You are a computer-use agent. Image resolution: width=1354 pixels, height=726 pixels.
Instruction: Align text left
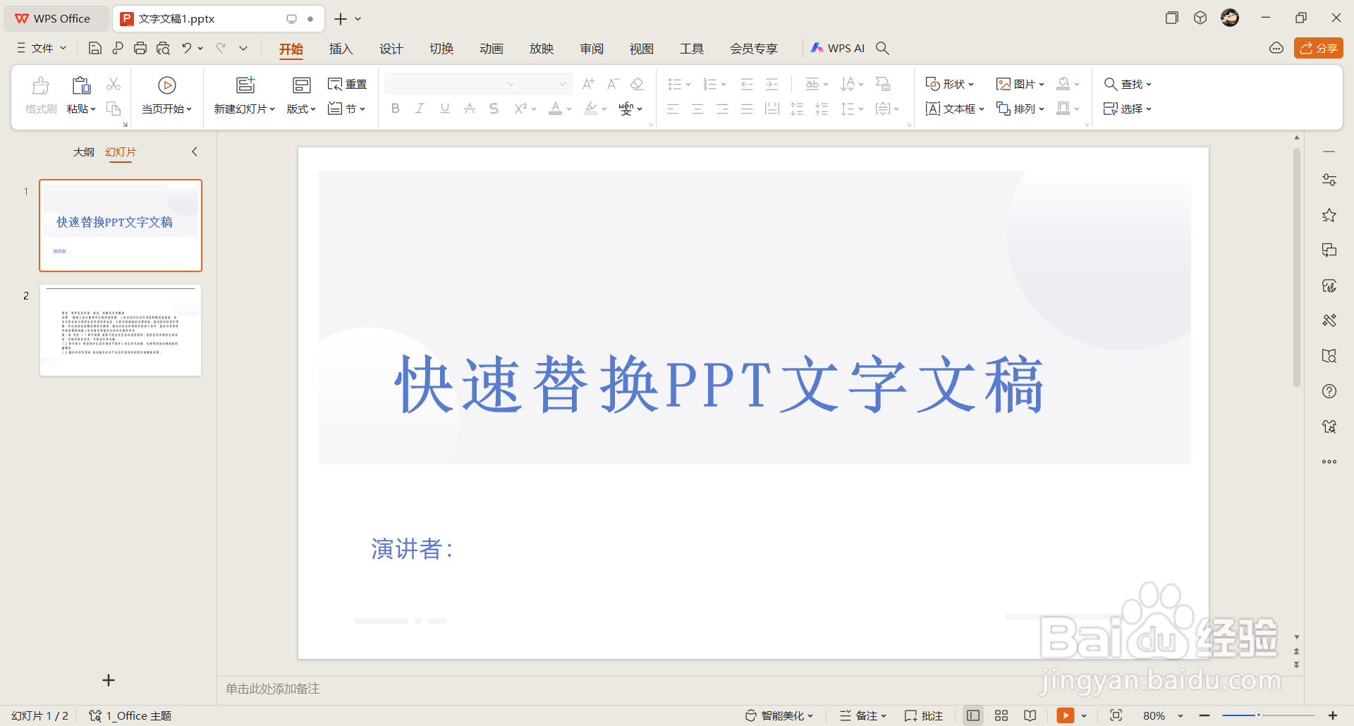point(673,109)
